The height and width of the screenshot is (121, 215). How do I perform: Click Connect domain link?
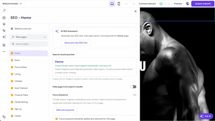pyautogui.click(x=147, y=4)
